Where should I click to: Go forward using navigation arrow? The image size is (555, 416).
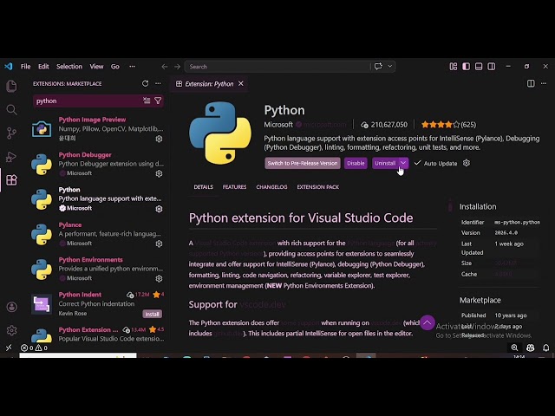177,67
